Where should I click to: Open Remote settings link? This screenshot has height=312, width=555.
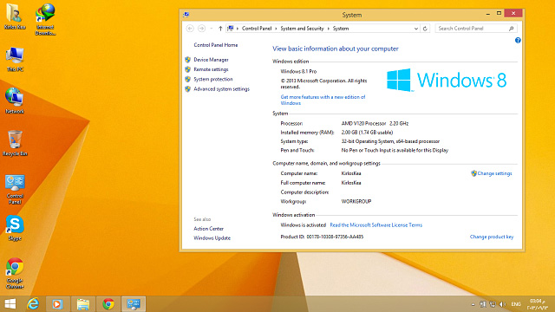(x=211, y=69)
